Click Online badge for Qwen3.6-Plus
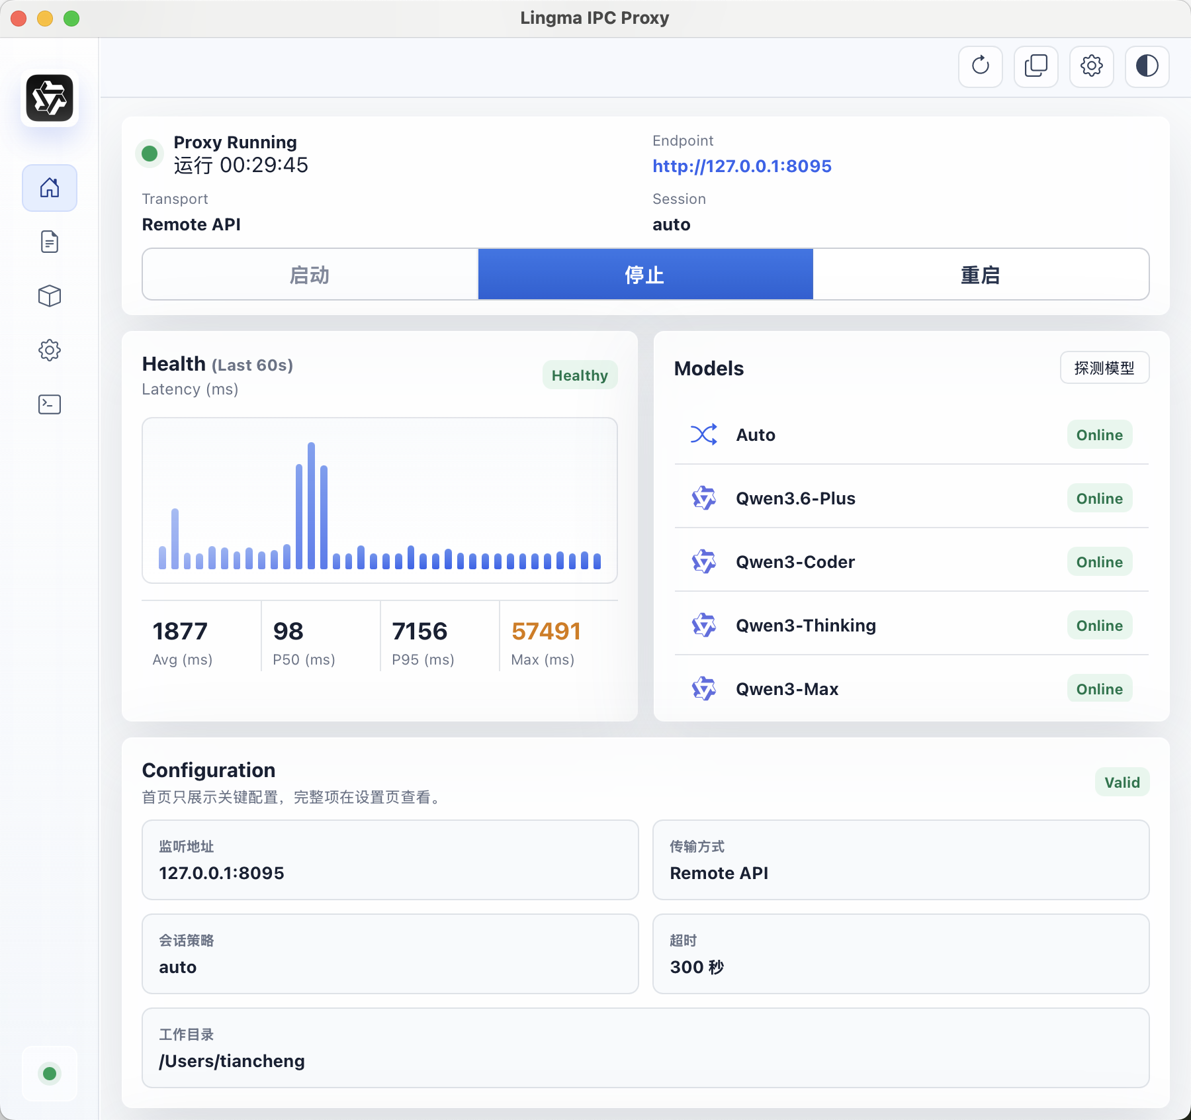Viewport: 1191px width, 1120px height. click(x=1100, y=498)
